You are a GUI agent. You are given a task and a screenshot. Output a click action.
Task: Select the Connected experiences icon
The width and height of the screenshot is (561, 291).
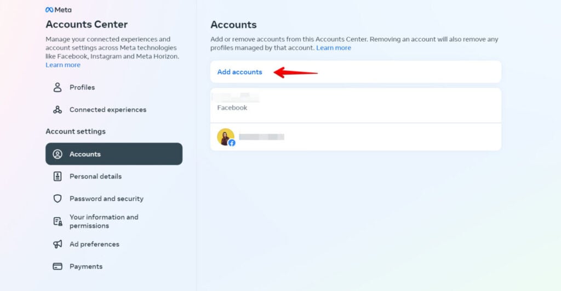(57, 109)
